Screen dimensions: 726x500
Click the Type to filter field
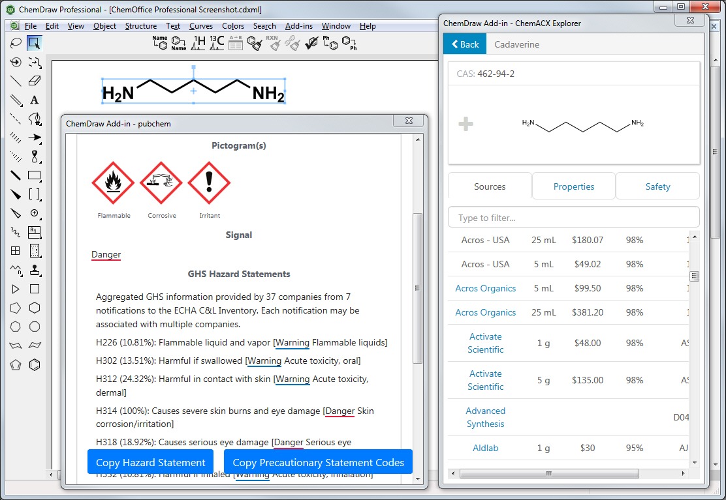[x=573, y=218]
